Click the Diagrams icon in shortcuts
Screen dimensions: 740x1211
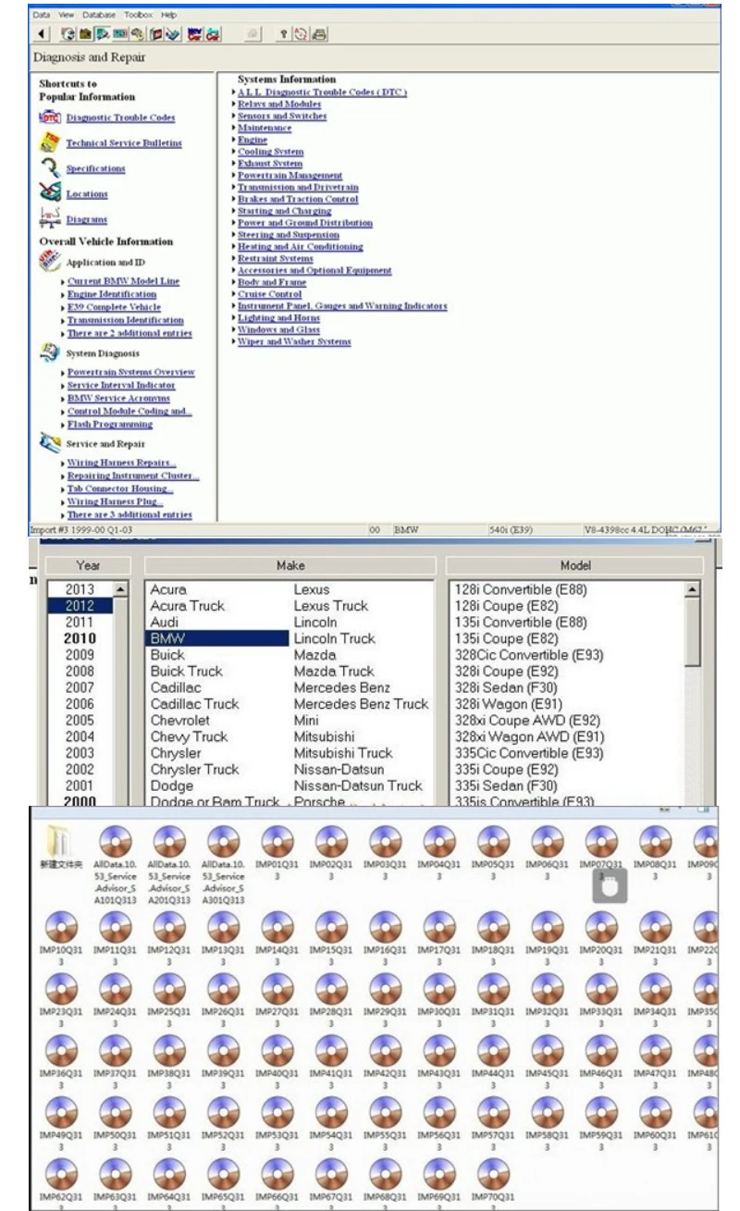51,219
